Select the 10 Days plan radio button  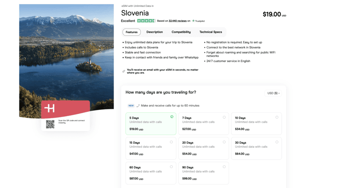277,117
